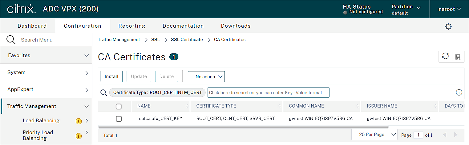Go to SSL breadcrumb link
469x145 pixels.
156,40
